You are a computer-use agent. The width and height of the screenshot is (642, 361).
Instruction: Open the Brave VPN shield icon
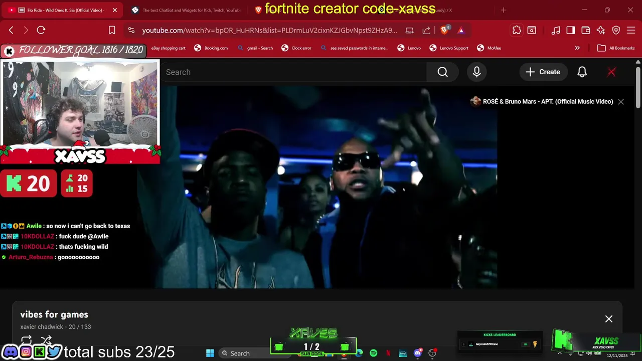(x=616, y=30)
